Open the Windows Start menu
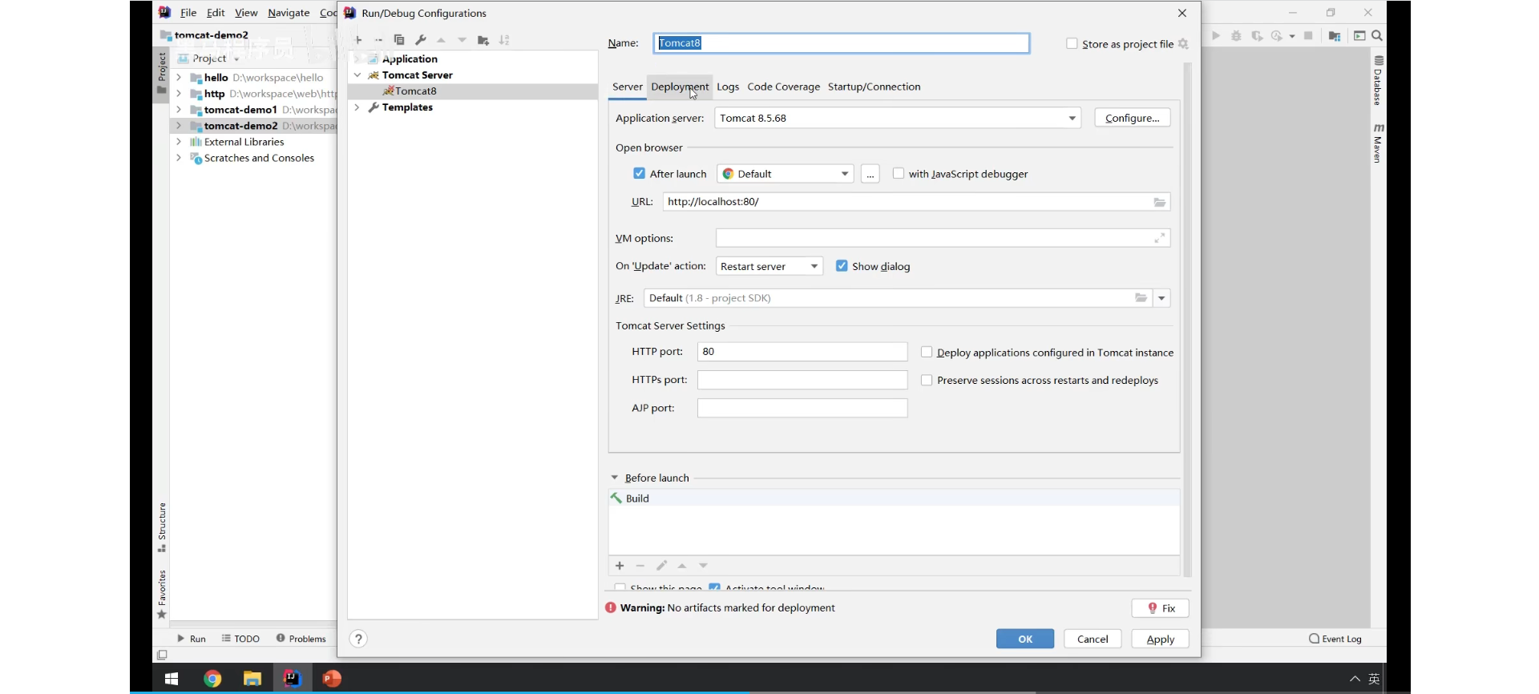The width and height of the screenshot is (1539, 694). click(172, 679)
